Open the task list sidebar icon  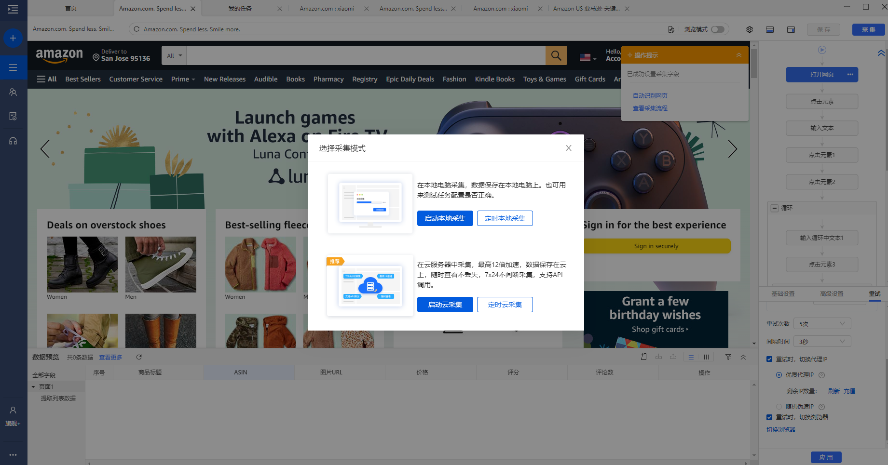click(x=13, y=67)
